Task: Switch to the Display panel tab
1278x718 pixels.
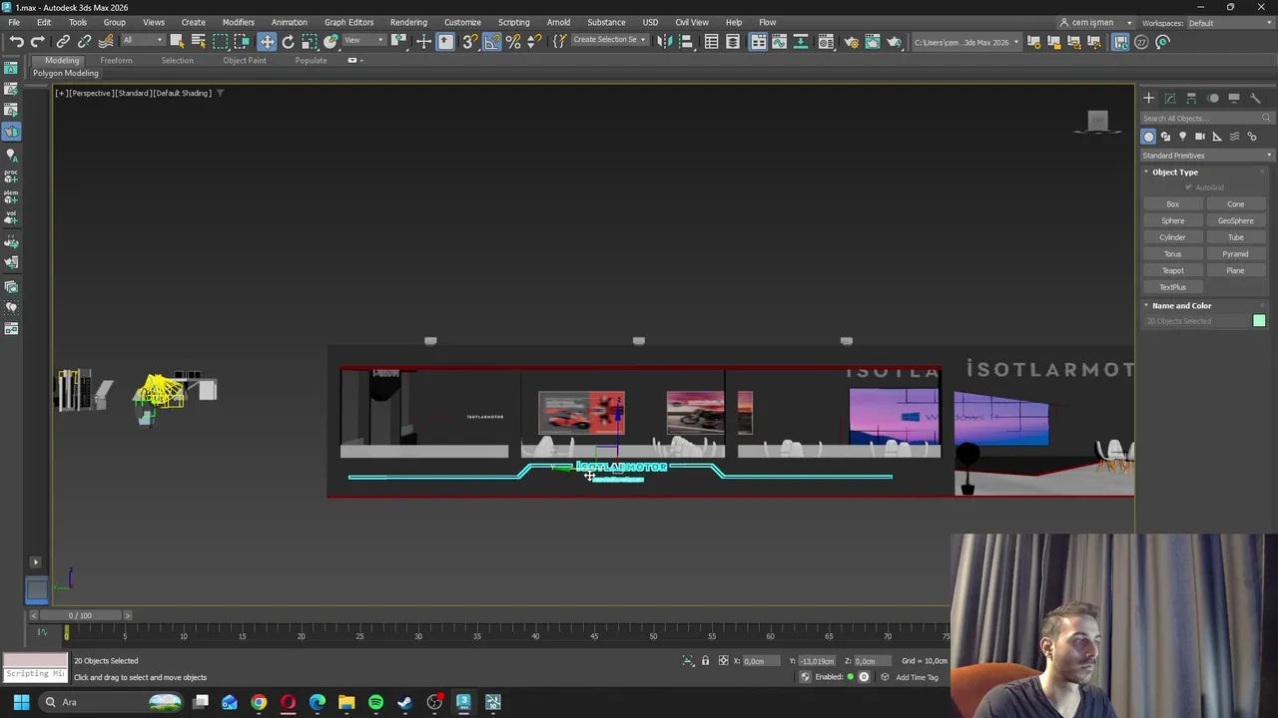Action: click(1234, 98)
